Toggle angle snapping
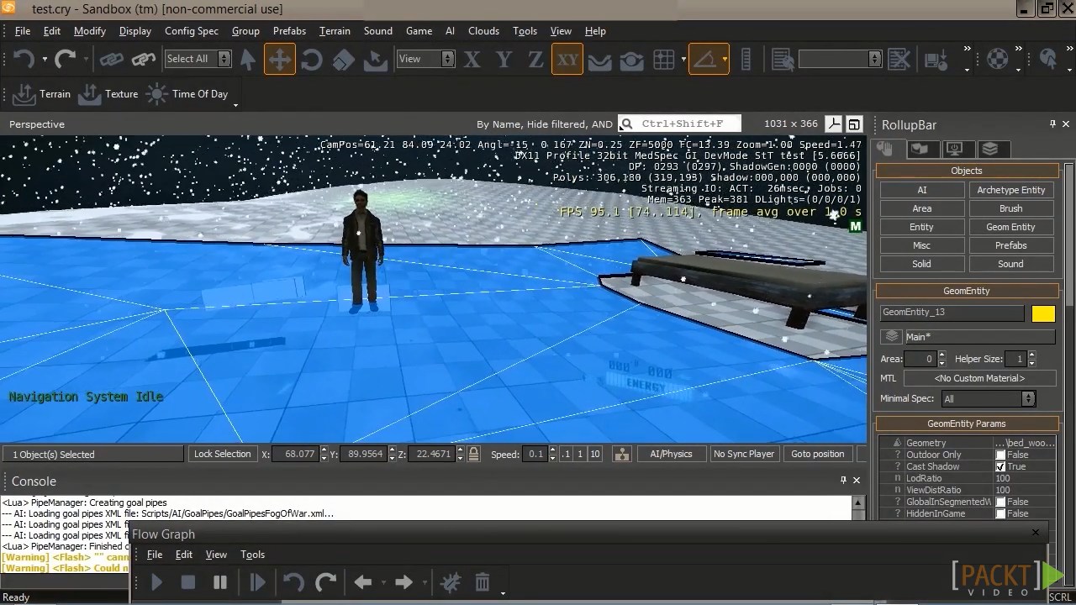The image size is (1076, 605). click(x=704, y=59)
